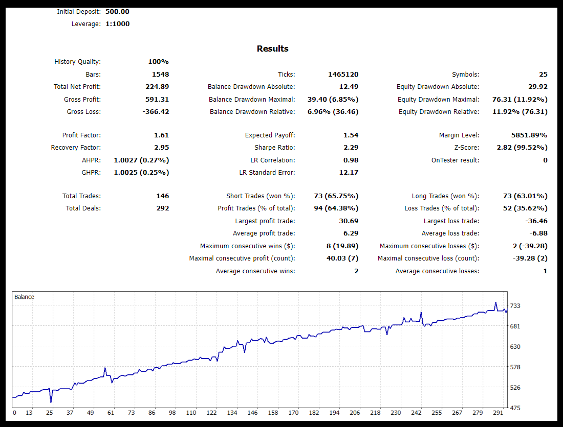Click the 291 x-axis label on chart
Viewport: 563px width, 427px height.
point(498,413)
